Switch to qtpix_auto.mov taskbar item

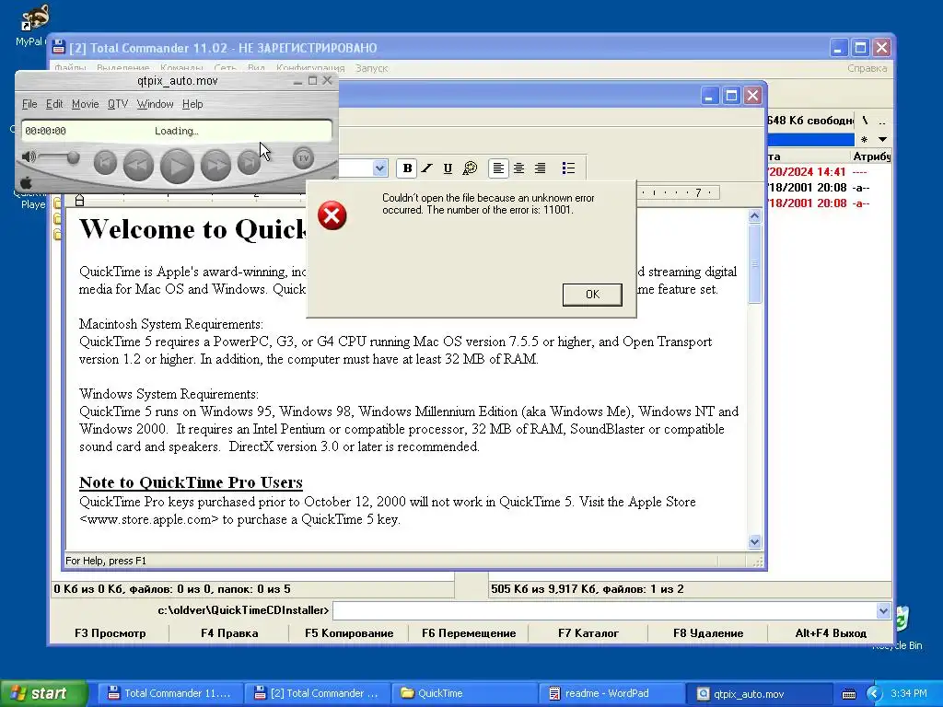tap(760, 693)
